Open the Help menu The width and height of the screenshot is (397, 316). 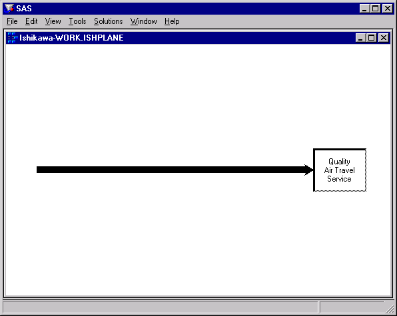pyautogui.click(x=172, y=21)
